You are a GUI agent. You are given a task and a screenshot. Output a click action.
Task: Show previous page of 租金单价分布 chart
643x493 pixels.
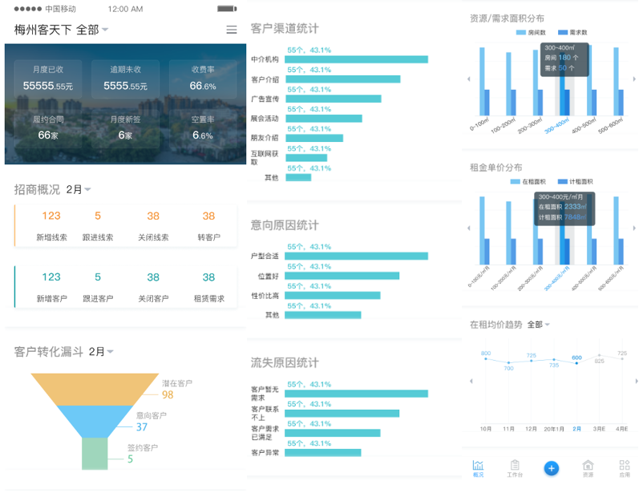click(x=469, y=228)
